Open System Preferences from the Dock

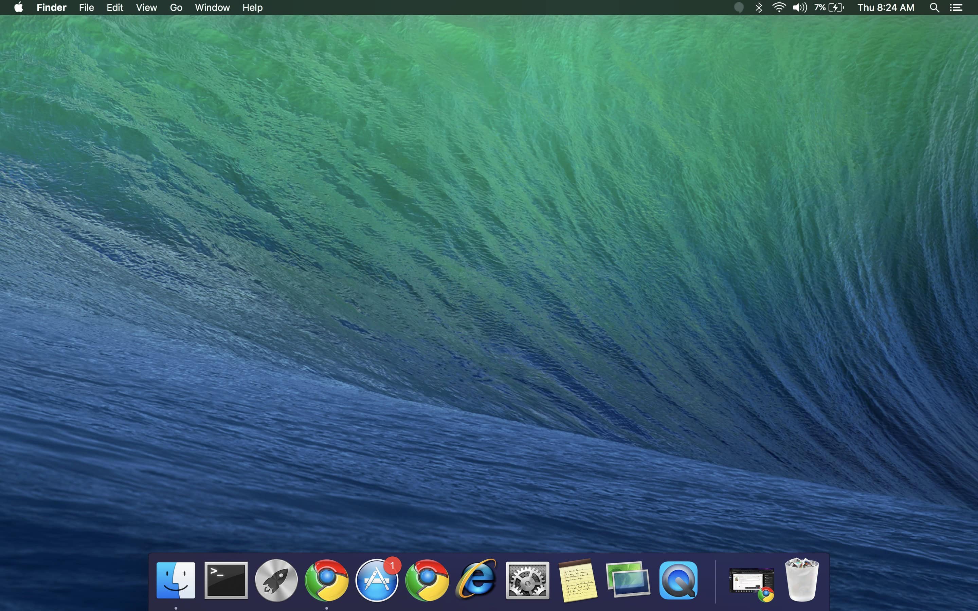pyautogui.click(x=528, y=579)
